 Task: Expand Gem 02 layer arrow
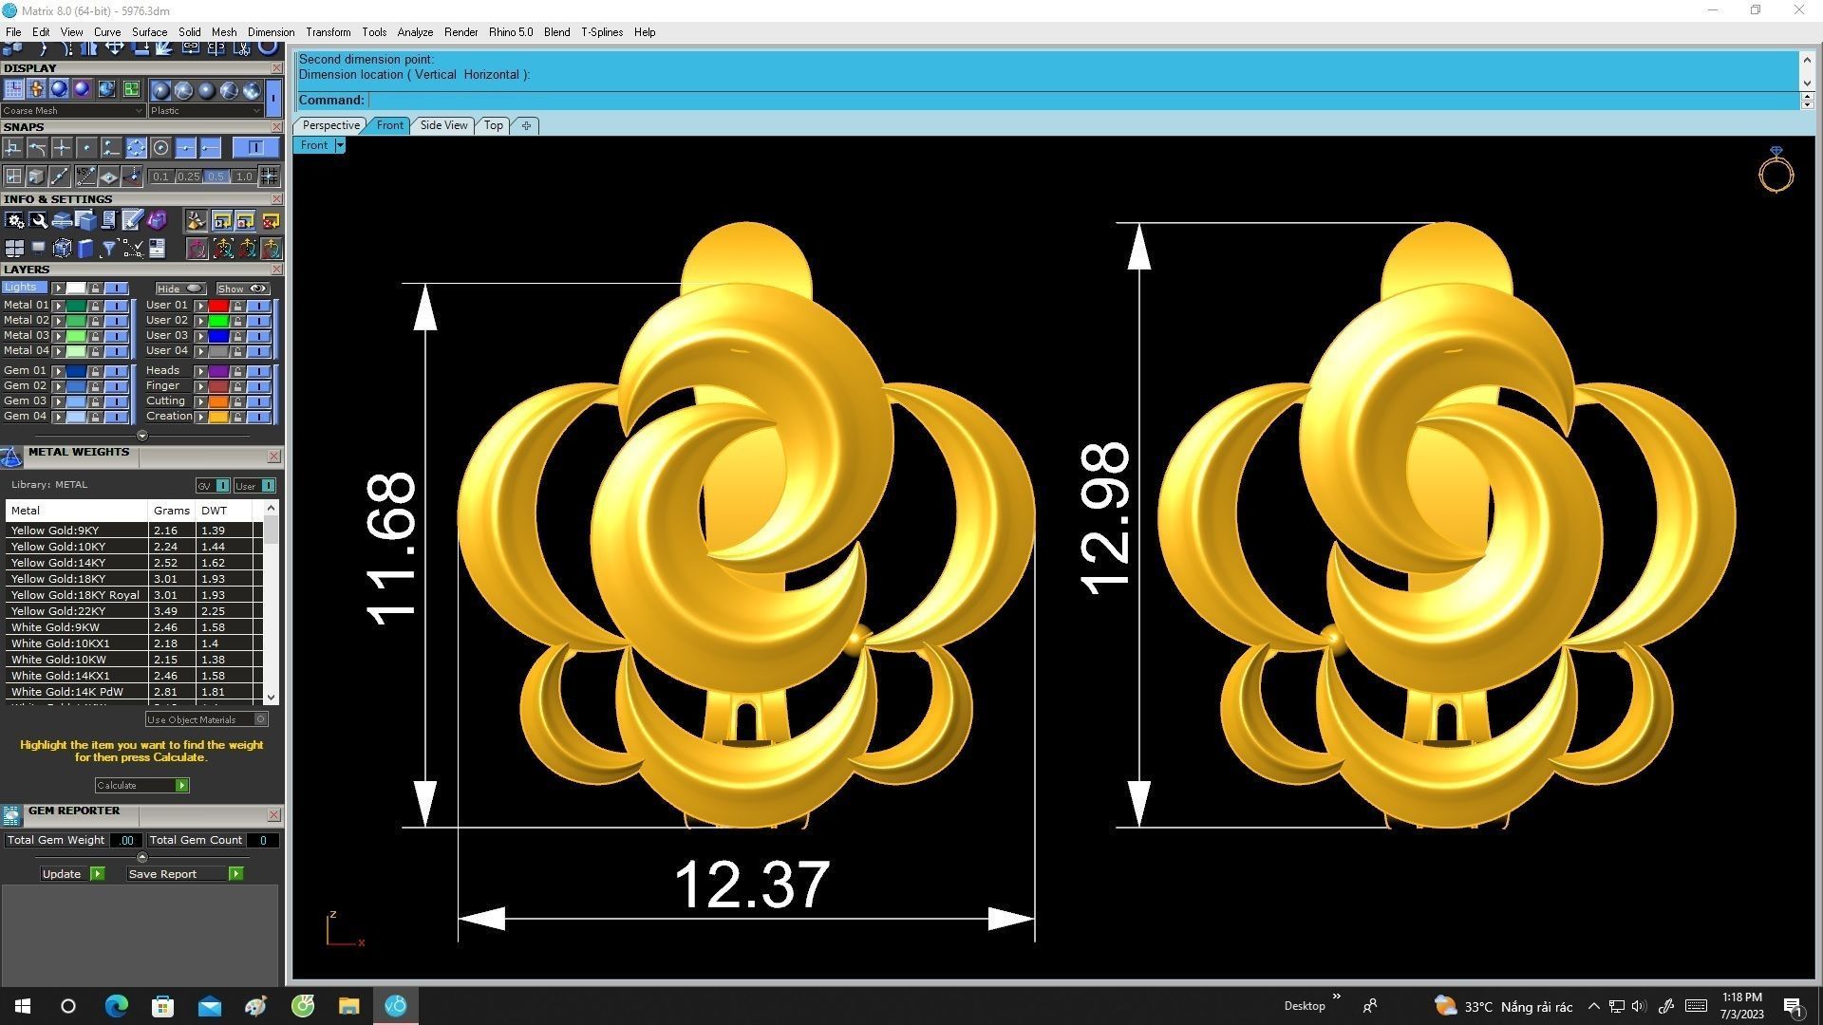coord(58,386)
